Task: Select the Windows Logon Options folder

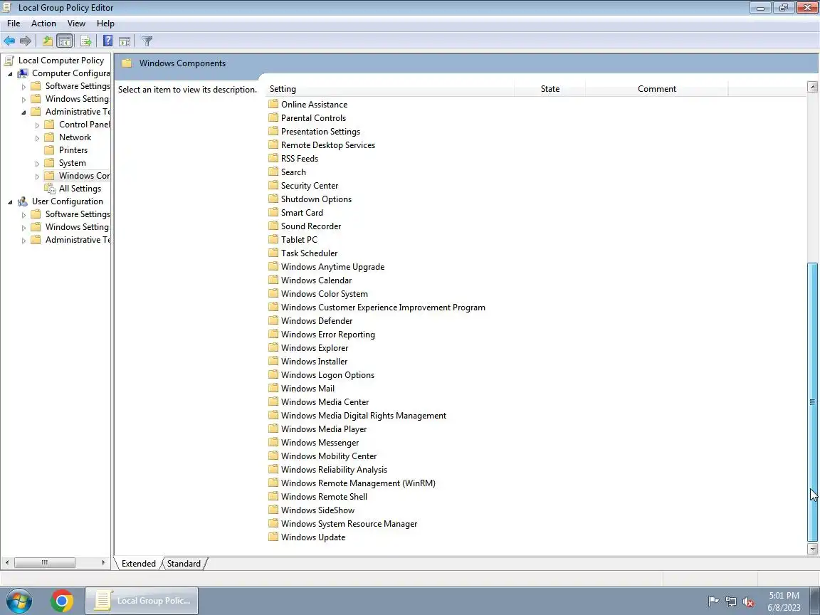Action: (x=327, y=375)
